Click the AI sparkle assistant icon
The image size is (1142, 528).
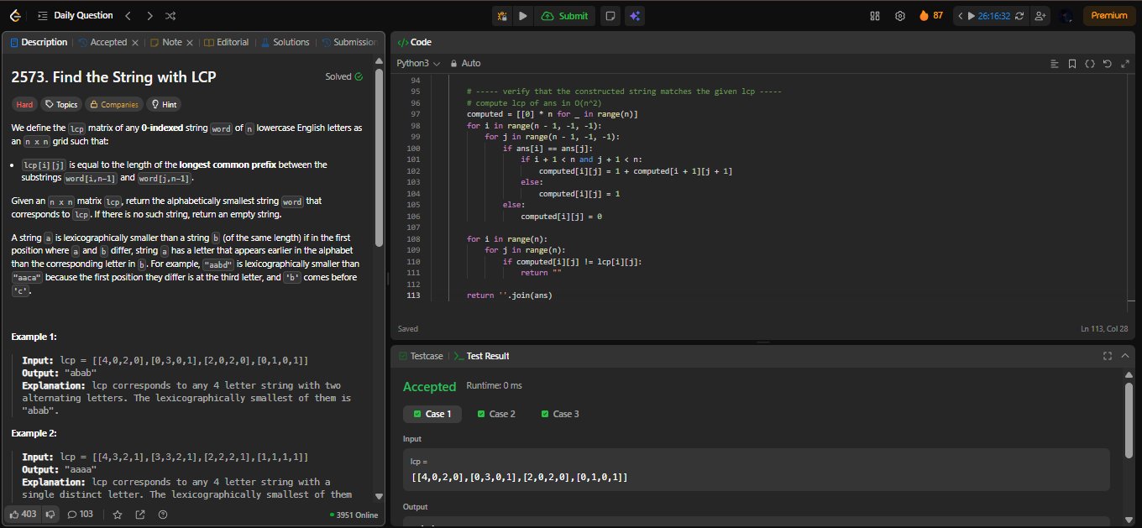tap(635, 16)
